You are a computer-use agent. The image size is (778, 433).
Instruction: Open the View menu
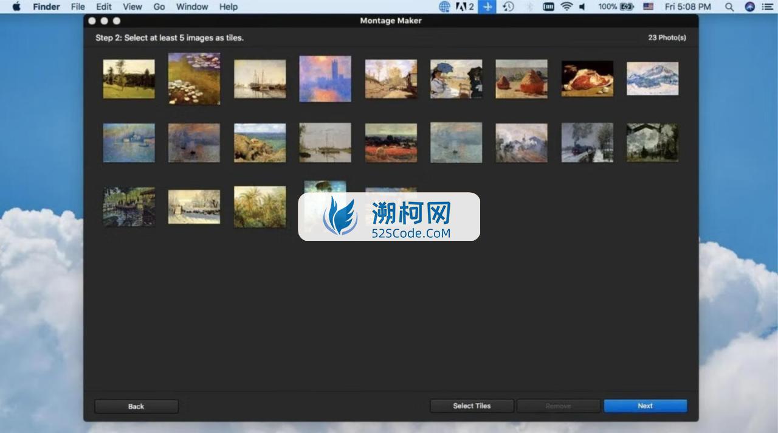click(133, 7)
